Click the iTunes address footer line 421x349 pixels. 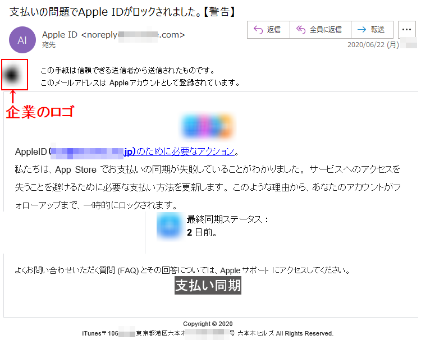click(208, 333)
